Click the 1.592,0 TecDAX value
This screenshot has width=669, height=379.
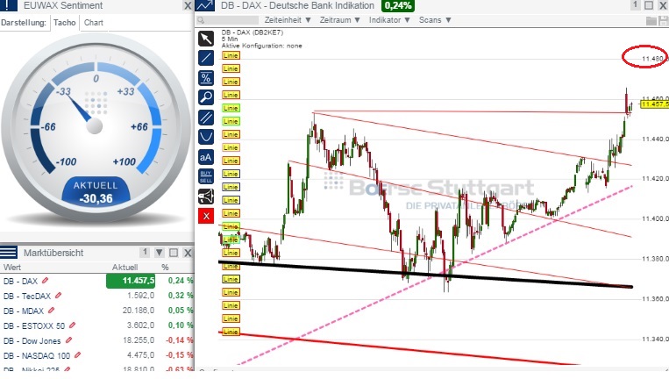coord(140,296)
